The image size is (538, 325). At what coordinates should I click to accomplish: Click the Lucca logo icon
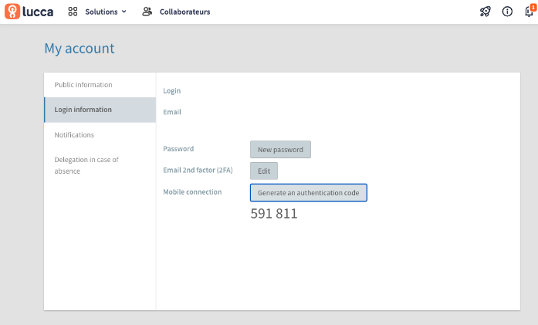[x=12, y=12]
